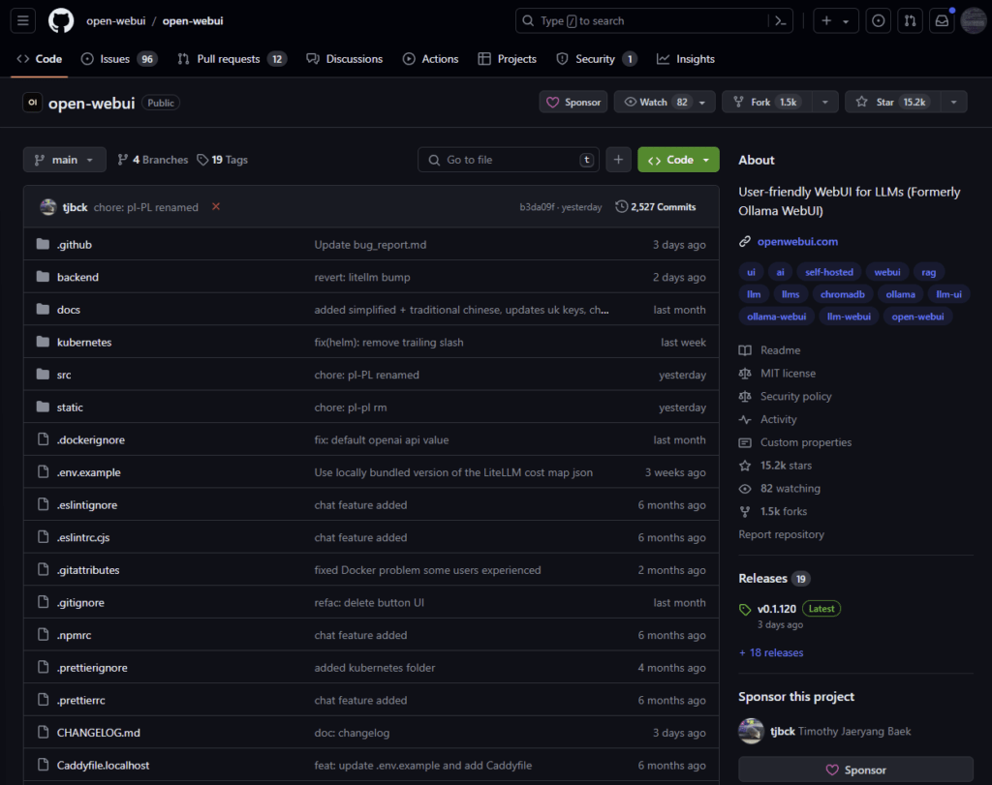
Task: Open the backend folder
Action: [x=77, y=277]
